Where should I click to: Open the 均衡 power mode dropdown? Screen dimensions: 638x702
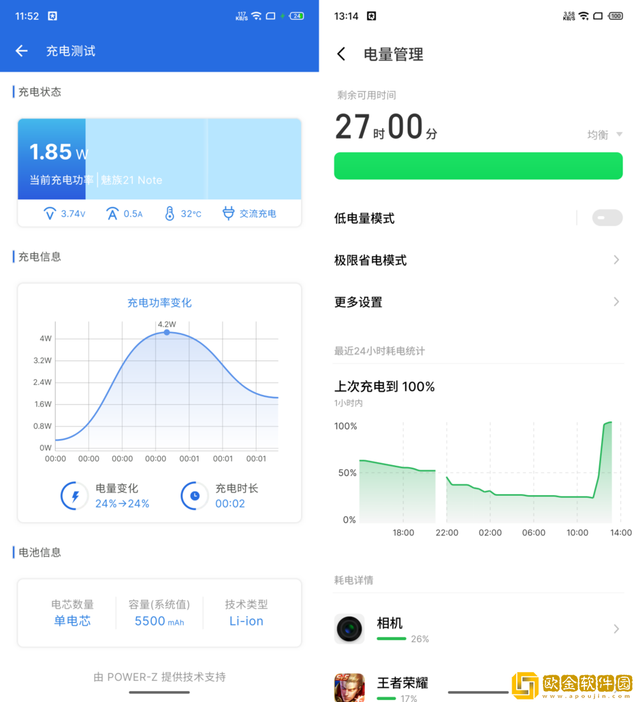tap(604, 135)
